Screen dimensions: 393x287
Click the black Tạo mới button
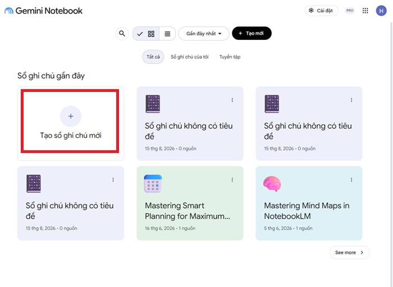coord(252,33)
